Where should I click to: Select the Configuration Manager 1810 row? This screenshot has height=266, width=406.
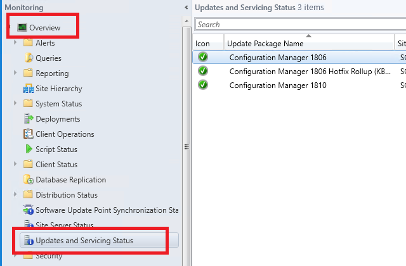pyautogui.click(x=299, y=85)
